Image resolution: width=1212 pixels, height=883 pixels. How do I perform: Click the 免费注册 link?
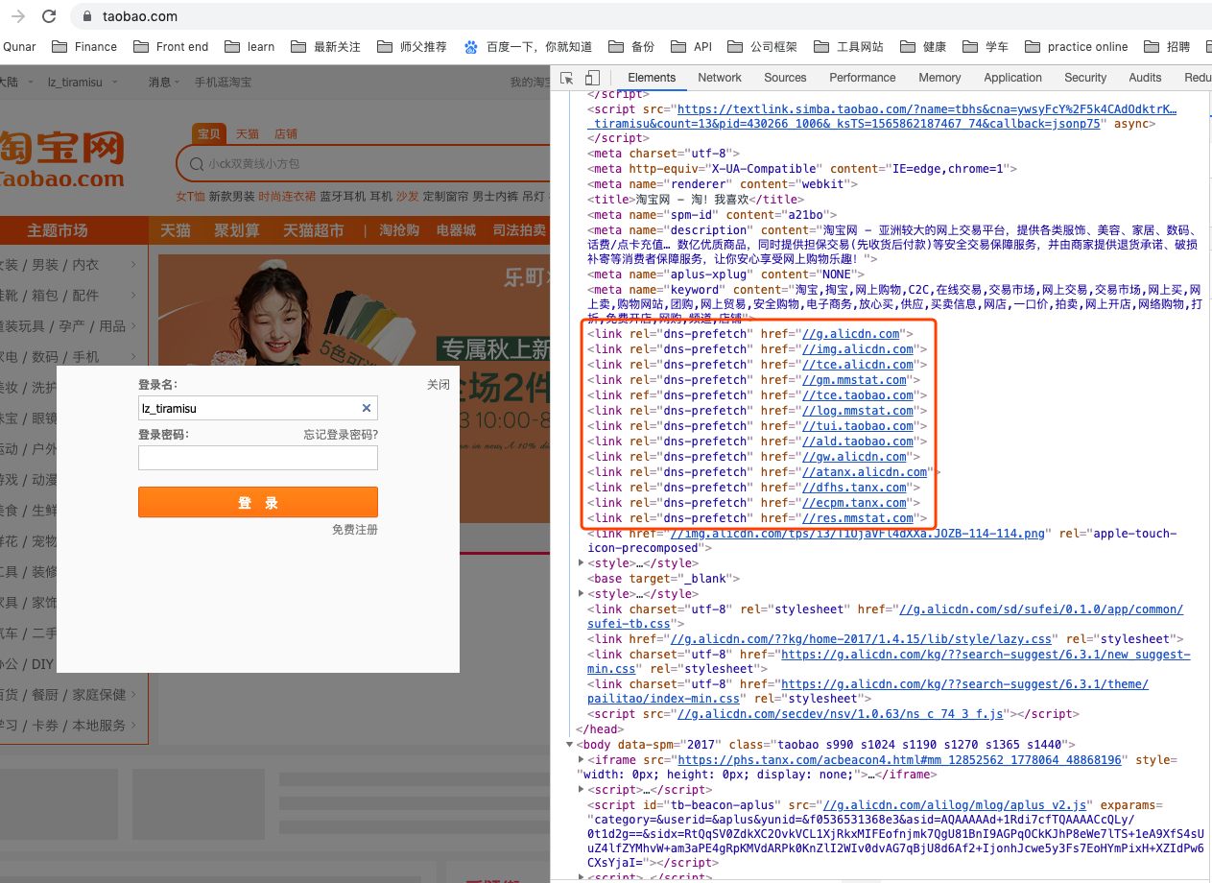pyautogui.click(x=355, y=530)
